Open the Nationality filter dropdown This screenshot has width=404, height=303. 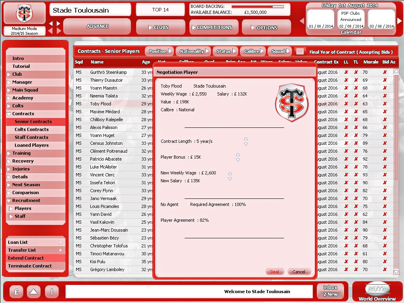pyautogui.click(x=193, y=51)
